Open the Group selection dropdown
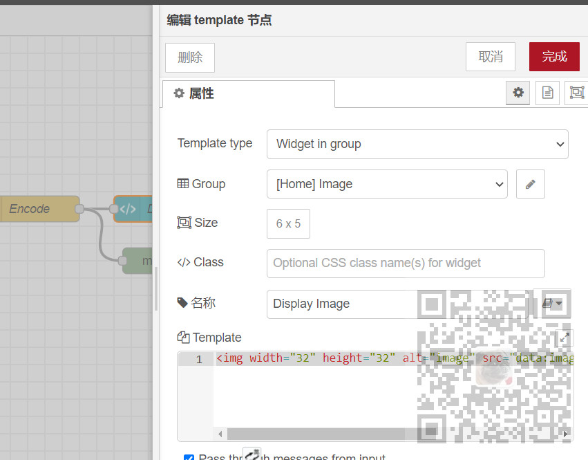Viewport: 588px width, 460px height. coord(387,184)
